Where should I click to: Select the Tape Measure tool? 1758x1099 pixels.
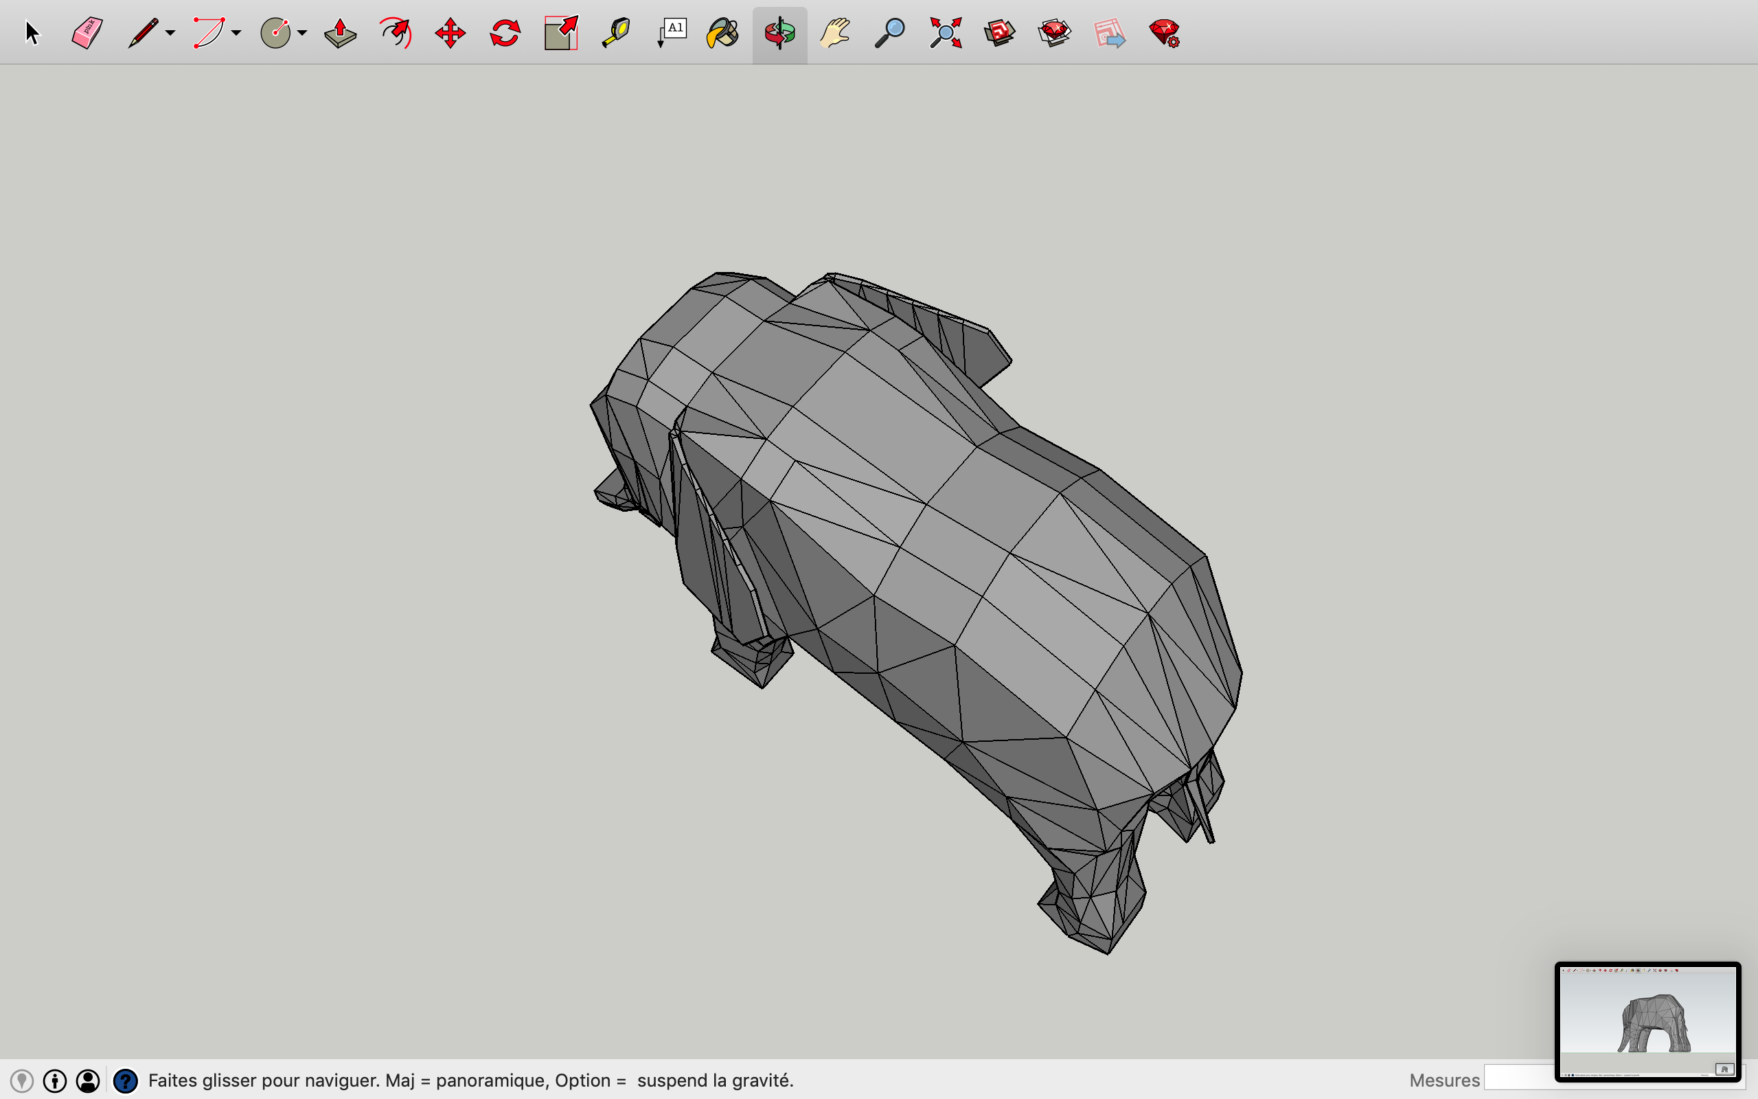616,34
